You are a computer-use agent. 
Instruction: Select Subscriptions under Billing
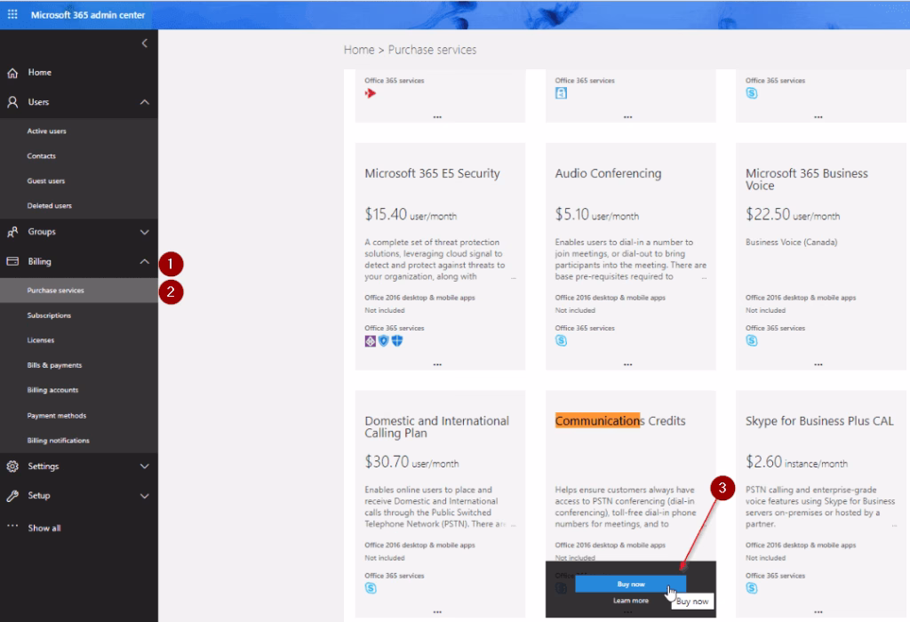click(49, 315)
